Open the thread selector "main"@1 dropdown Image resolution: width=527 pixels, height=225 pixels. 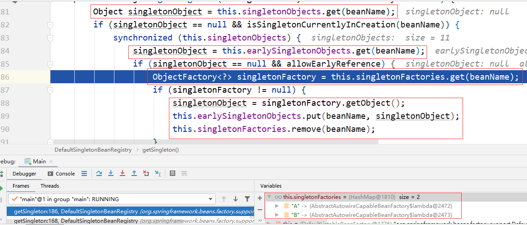click(111, 199)
